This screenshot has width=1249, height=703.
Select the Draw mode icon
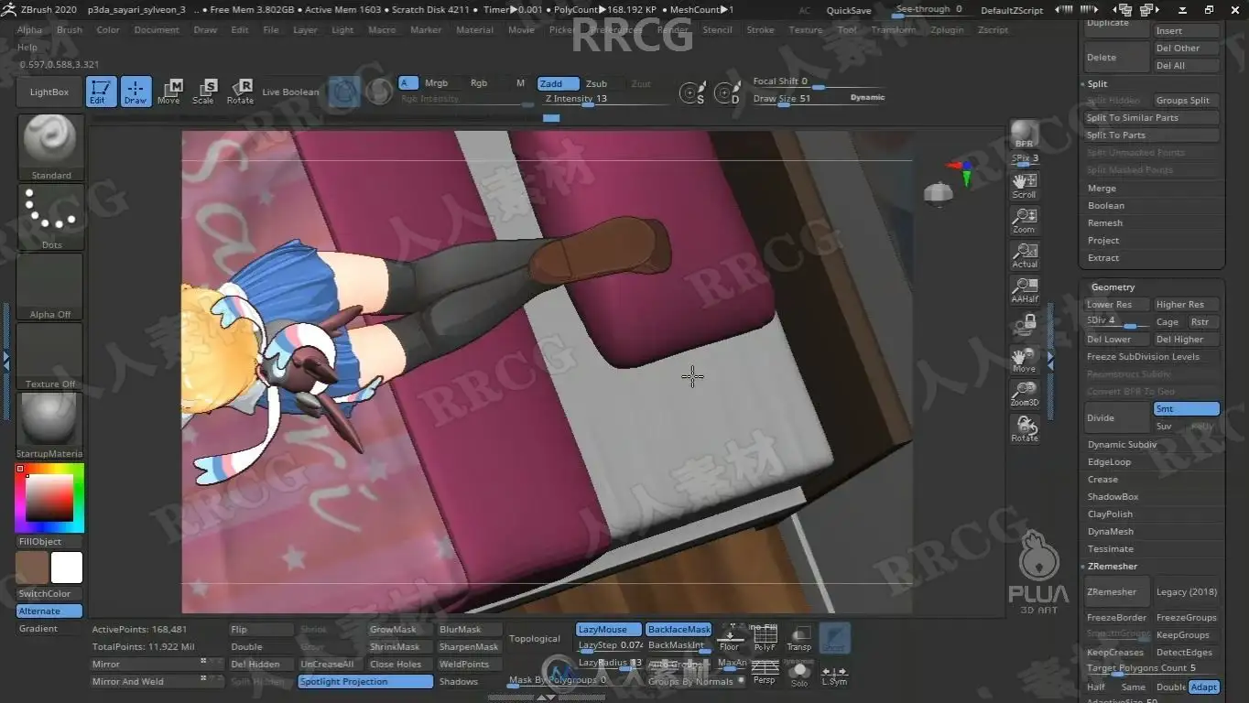[x=136, y=92]
